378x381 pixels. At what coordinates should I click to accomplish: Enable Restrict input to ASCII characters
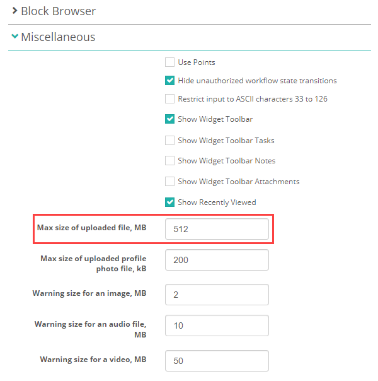[x=169, y=99]
